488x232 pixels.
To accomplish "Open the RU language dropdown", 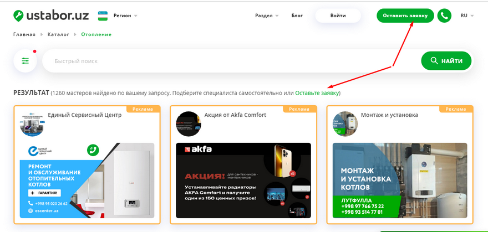I will [467, 16].
